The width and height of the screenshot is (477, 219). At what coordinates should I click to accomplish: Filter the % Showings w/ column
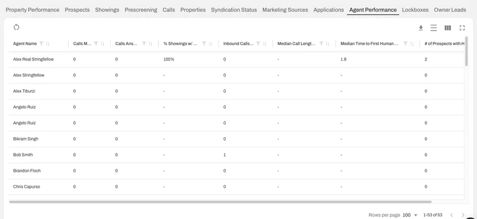click(x=204, y=44)
